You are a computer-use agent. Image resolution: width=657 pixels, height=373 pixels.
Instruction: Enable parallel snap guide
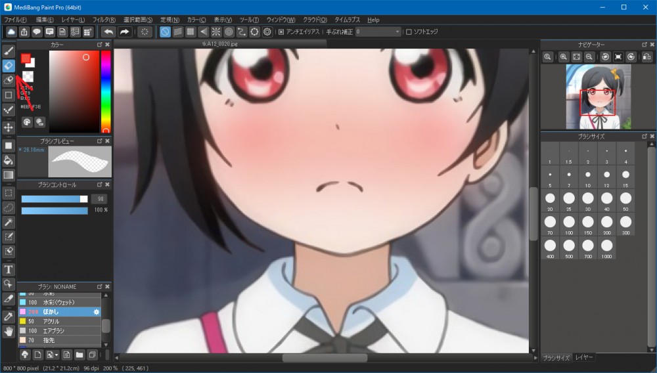[177, 32]
